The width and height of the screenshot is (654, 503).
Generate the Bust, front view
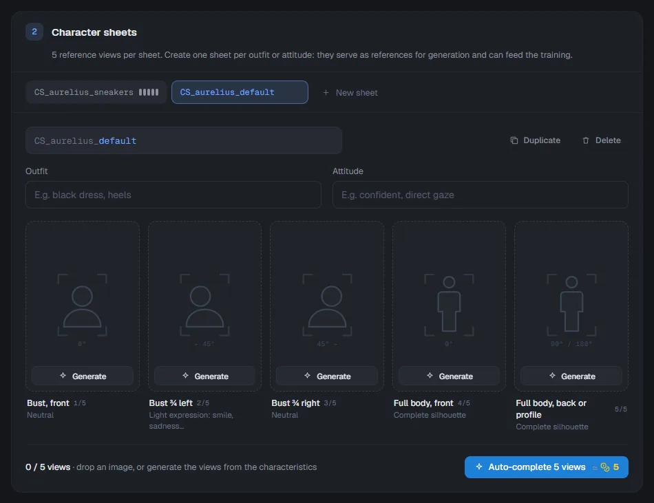[x=83, y=376]
